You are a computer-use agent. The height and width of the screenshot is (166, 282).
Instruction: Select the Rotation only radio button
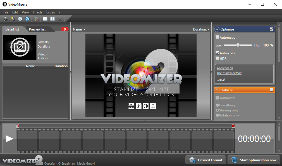(x=217, y=115)
